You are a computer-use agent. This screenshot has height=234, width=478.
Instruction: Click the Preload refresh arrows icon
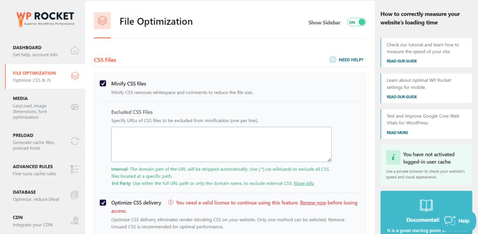tap(75, 141)
